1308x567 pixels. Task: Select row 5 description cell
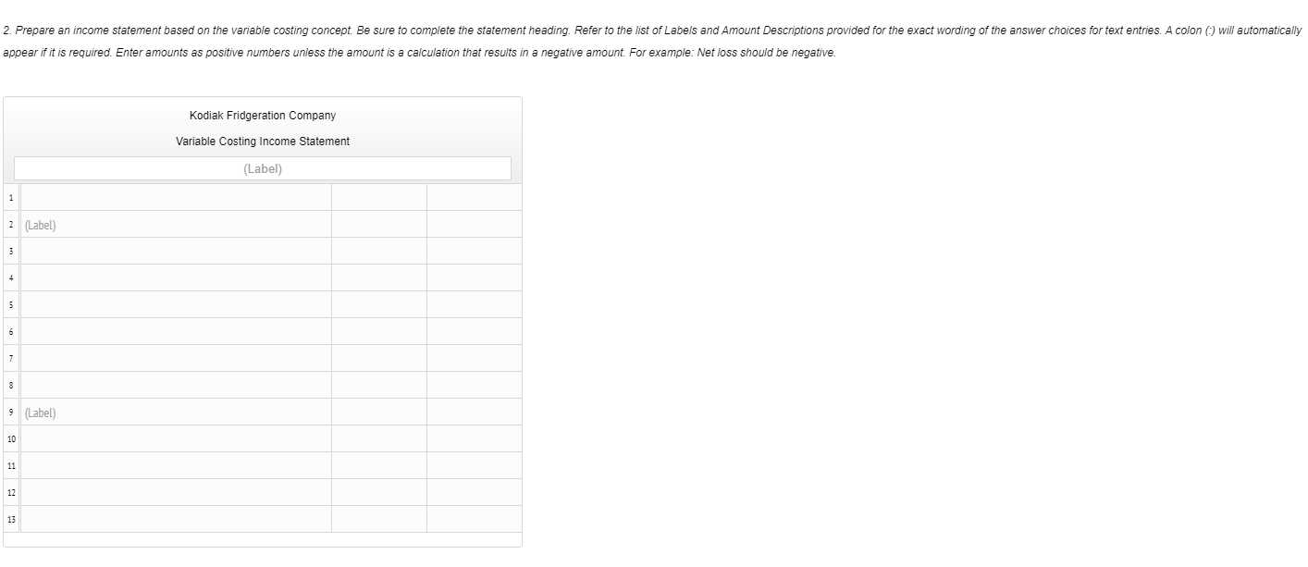[x=176, y=304]
